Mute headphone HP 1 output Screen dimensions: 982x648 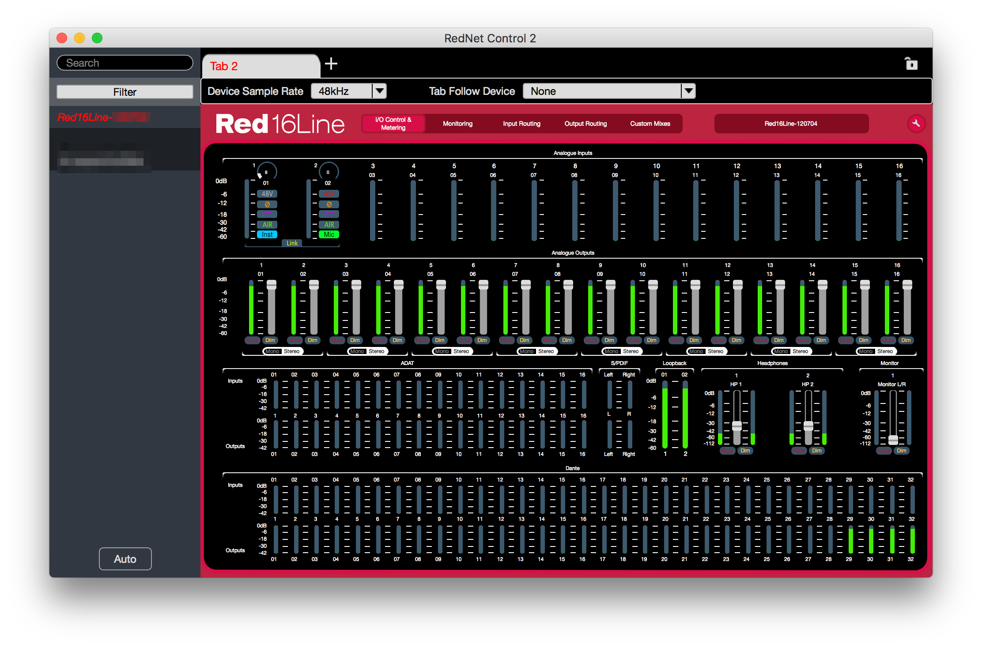pos(728,451)
